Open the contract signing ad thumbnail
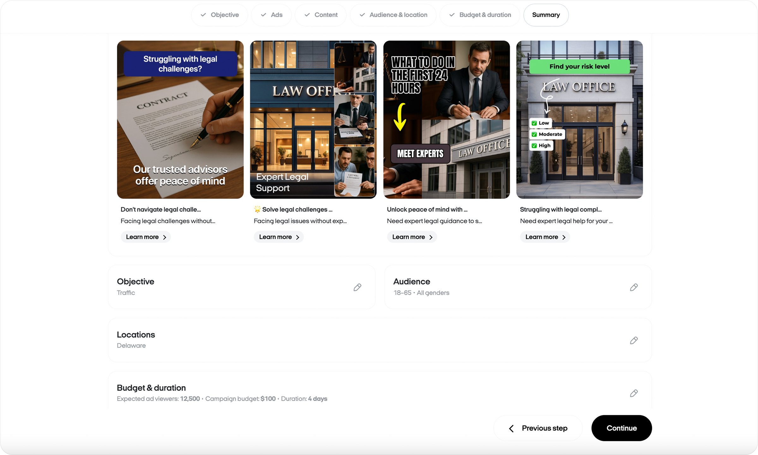The width and height of the screenshot is (758, 455). [180, 119]
